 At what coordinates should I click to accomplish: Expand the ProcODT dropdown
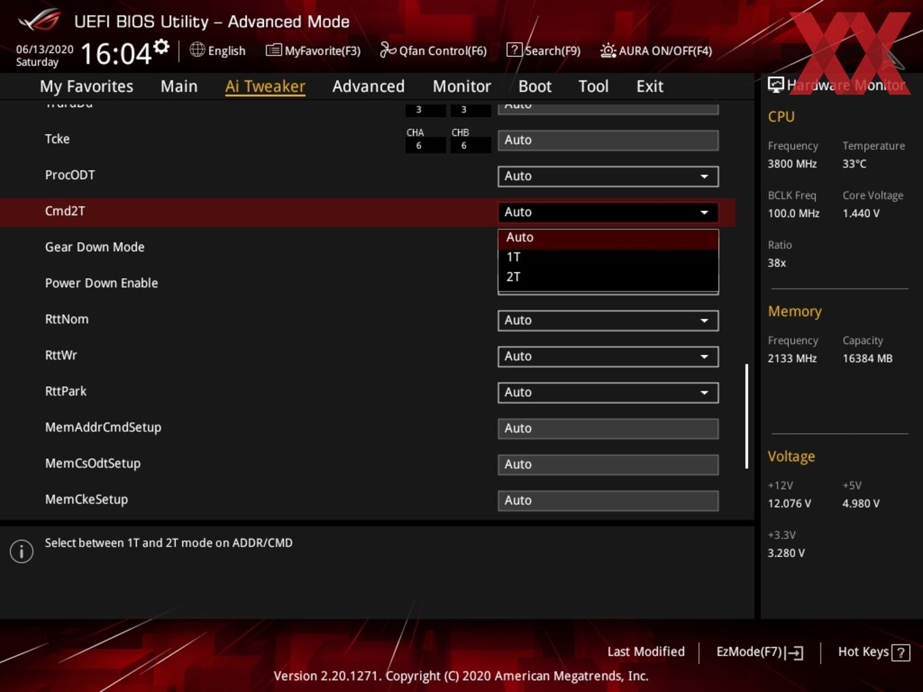608,176
